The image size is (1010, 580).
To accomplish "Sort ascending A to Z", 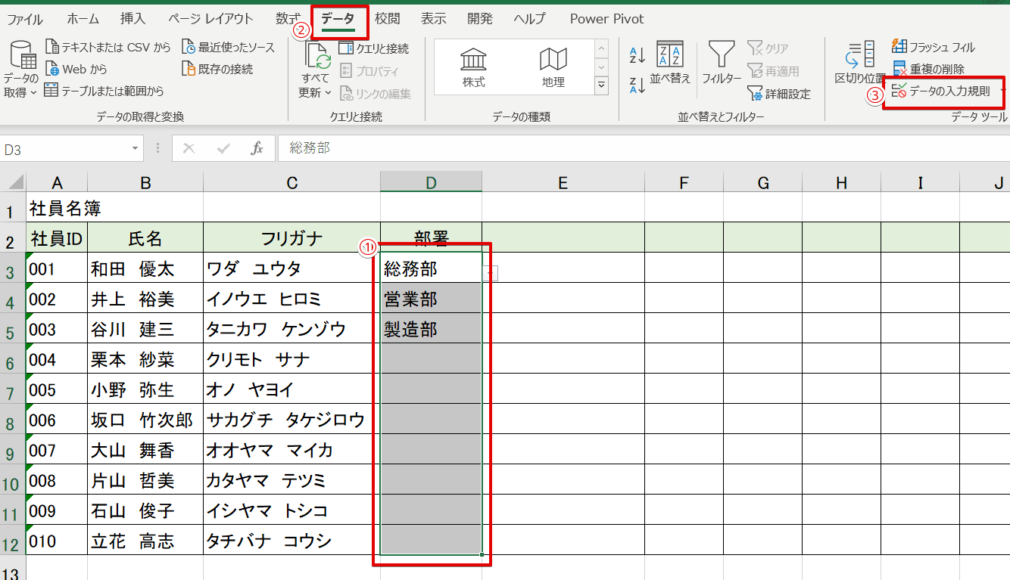I will 637,55.
